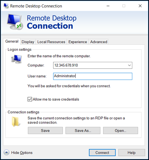The height and width of the screenshot is (160, 149).
Task: Toggle Allow me to save credentials checkbox
Action: [x=30, y=99]
